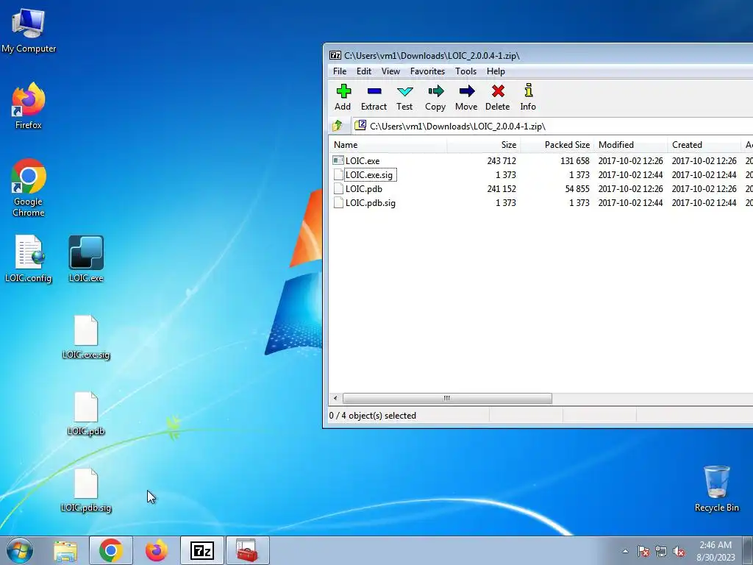Select LOIC.exe icon on desktop
753x565 pixels.
tap(86, 258)
